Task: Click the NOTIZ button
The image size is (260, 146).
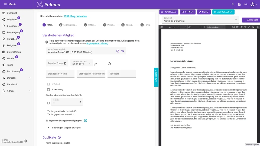Action: point(204,12)
